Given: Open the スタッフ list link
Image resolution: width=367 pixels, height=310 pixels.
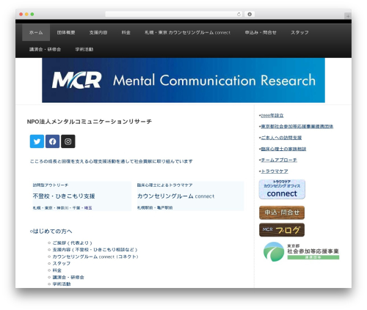Looking at the screenshot, I should 62,263.
